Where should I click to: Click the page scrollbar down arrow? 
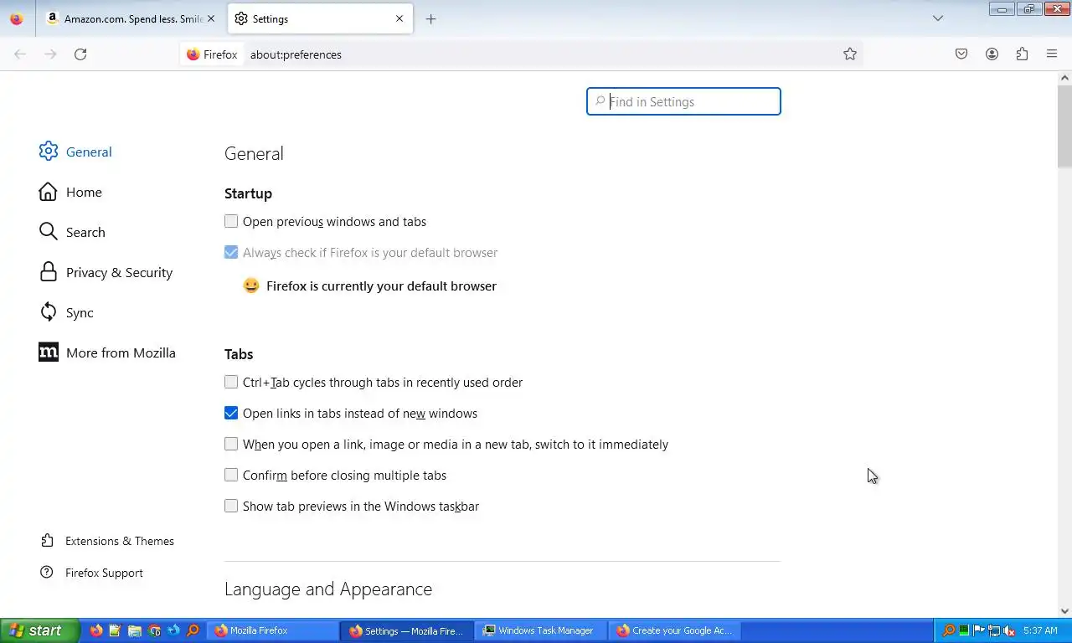click(x=1064, y=611)
